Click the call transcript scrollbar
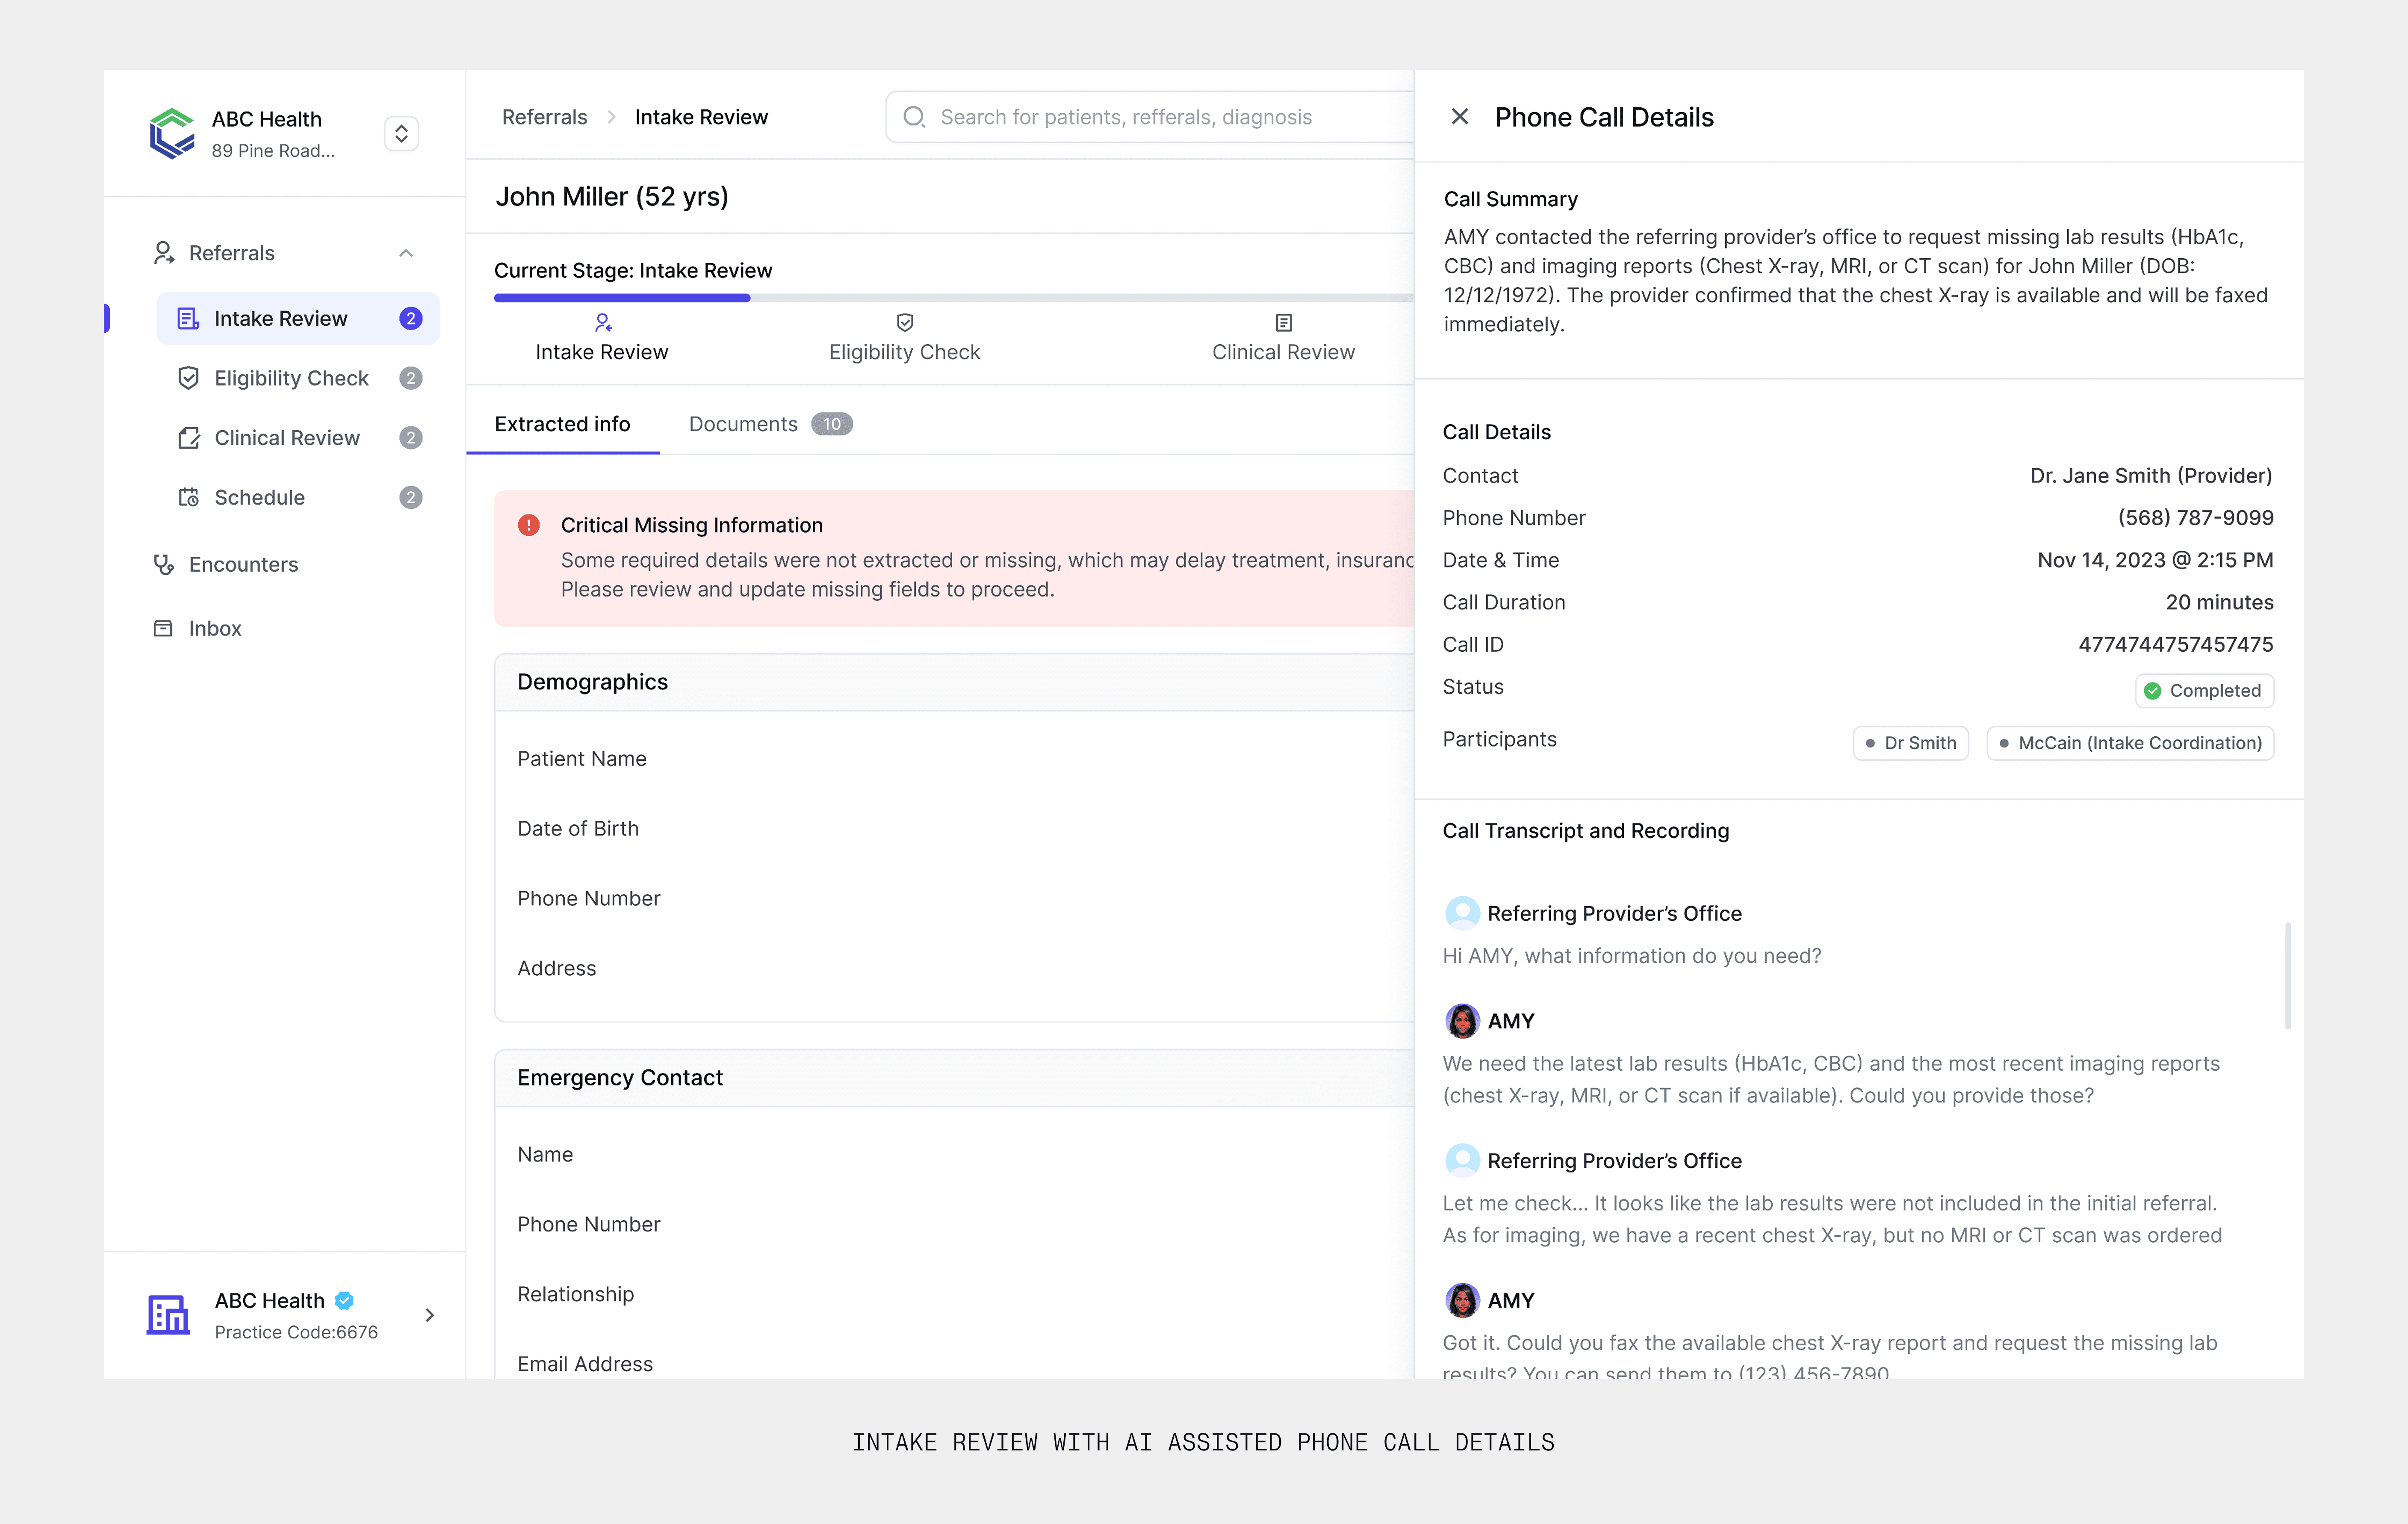The height and width of the screenshot is (1524, 2408). [2287, 975]
